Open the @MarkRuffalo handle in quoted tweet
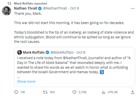 point(62,52)
